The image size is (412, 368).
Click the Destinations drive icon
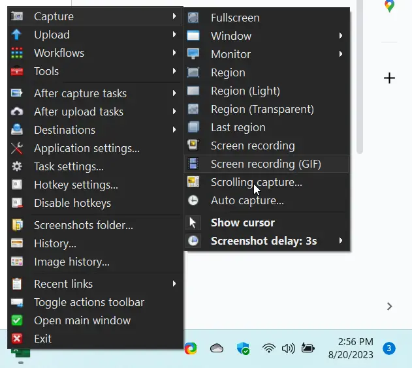pos(17,130)
